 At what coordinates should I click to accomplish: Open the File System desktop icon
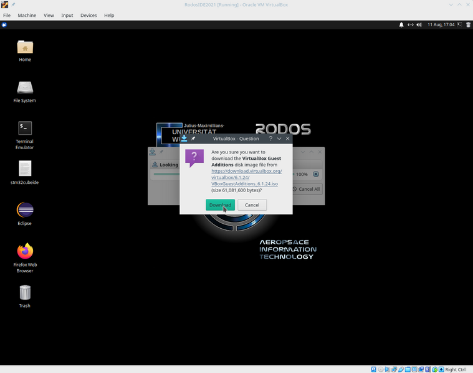pyautogui.click(x=25, y=88)
